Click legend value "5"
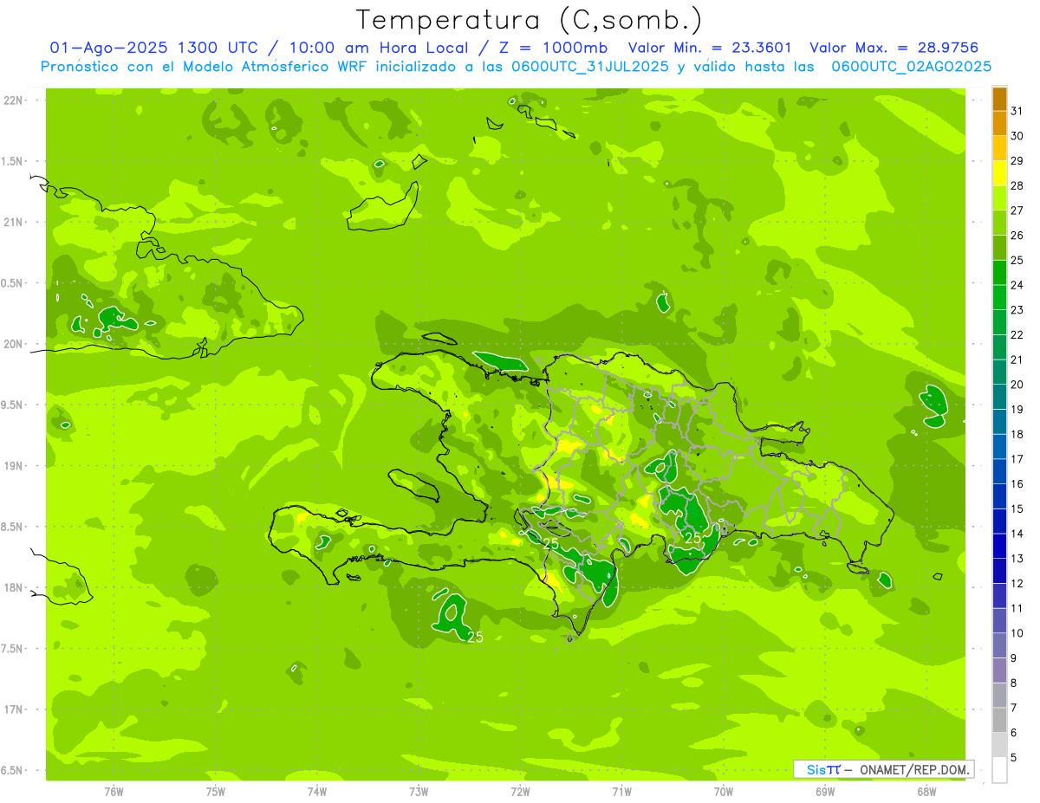The height and width of the screenshot is (803, 1040). click(1014, 758)
